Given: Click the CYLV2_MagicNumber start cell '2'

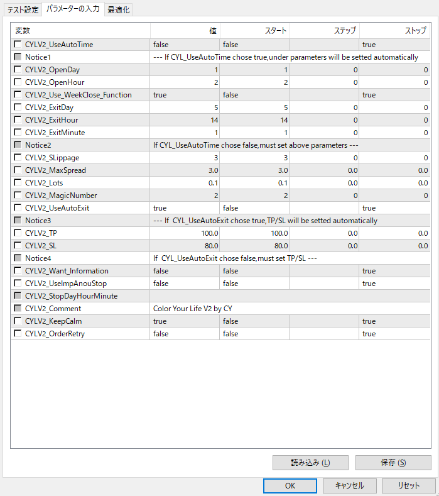Looking at the screenshot, I should 254,196.
